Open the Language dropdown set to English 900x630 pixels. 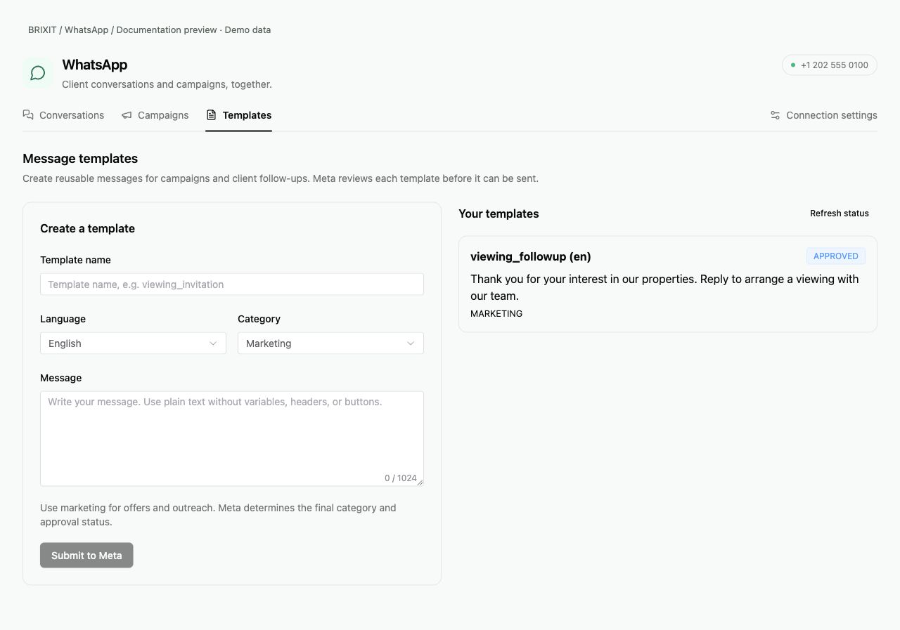click(133, 343)
